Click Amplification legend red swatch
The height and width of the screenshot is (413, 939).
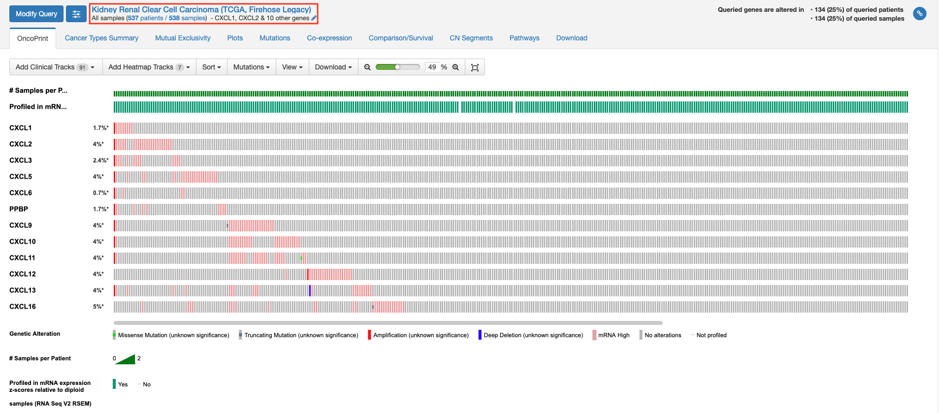[369, 335]
